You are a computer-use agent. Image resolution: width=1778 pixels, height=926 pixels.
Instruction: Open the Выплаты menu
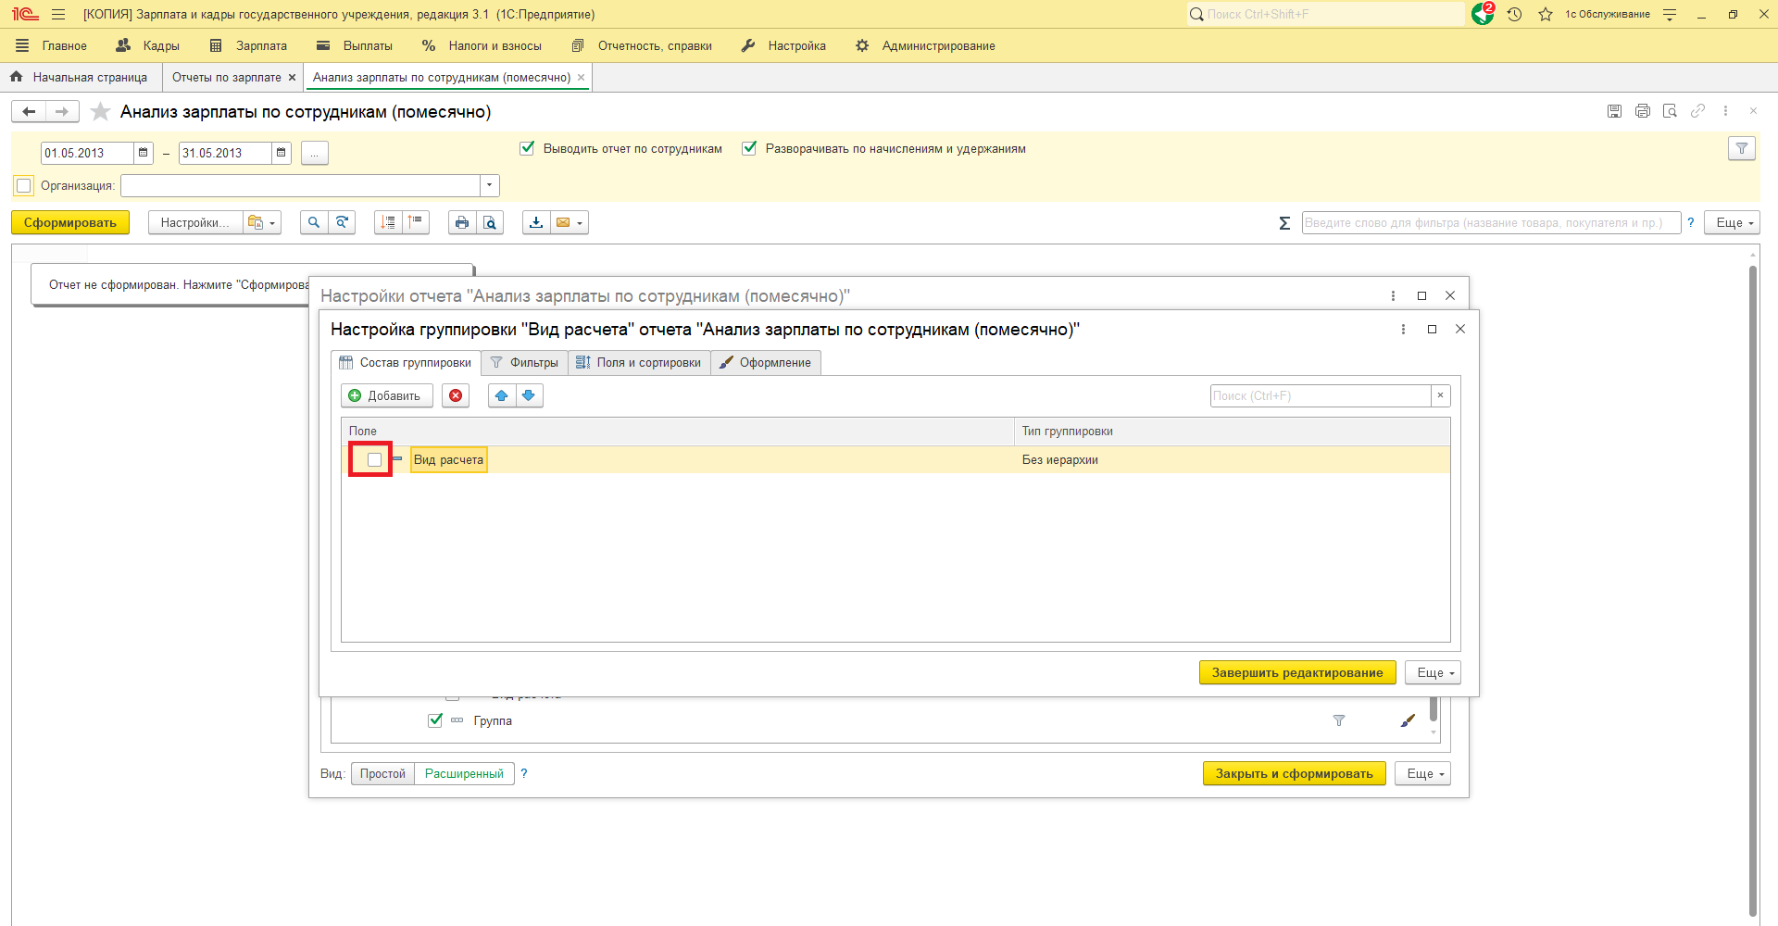[355, 45]
